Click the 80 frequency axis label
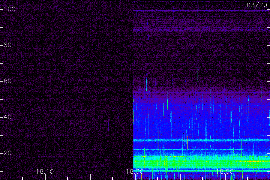Viewport: 270px width, 180px height. tap(7, 45)
